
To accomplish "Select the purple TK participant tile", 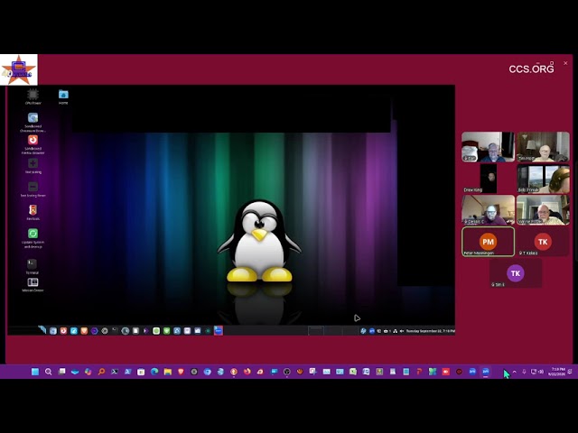I will click(x=516, y=273).
